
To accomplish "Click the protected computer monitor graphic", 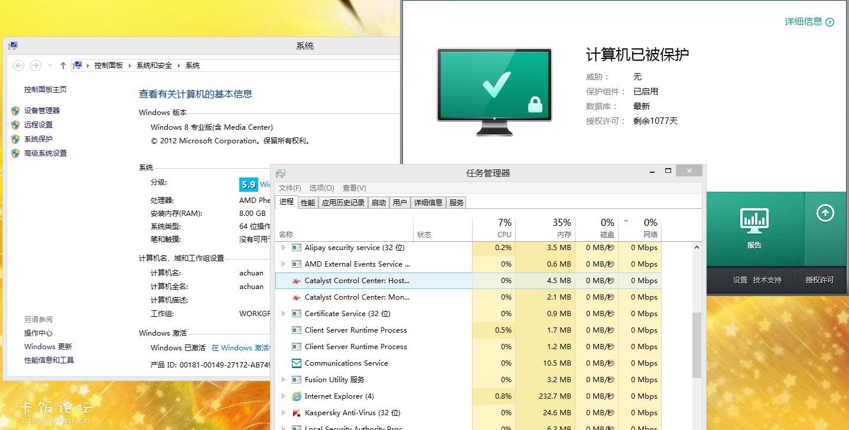I will pos(494,92).
